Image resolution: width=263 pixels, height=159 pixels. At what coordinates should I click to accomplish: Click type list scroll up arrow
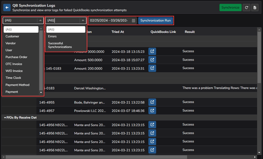[41, 29]
